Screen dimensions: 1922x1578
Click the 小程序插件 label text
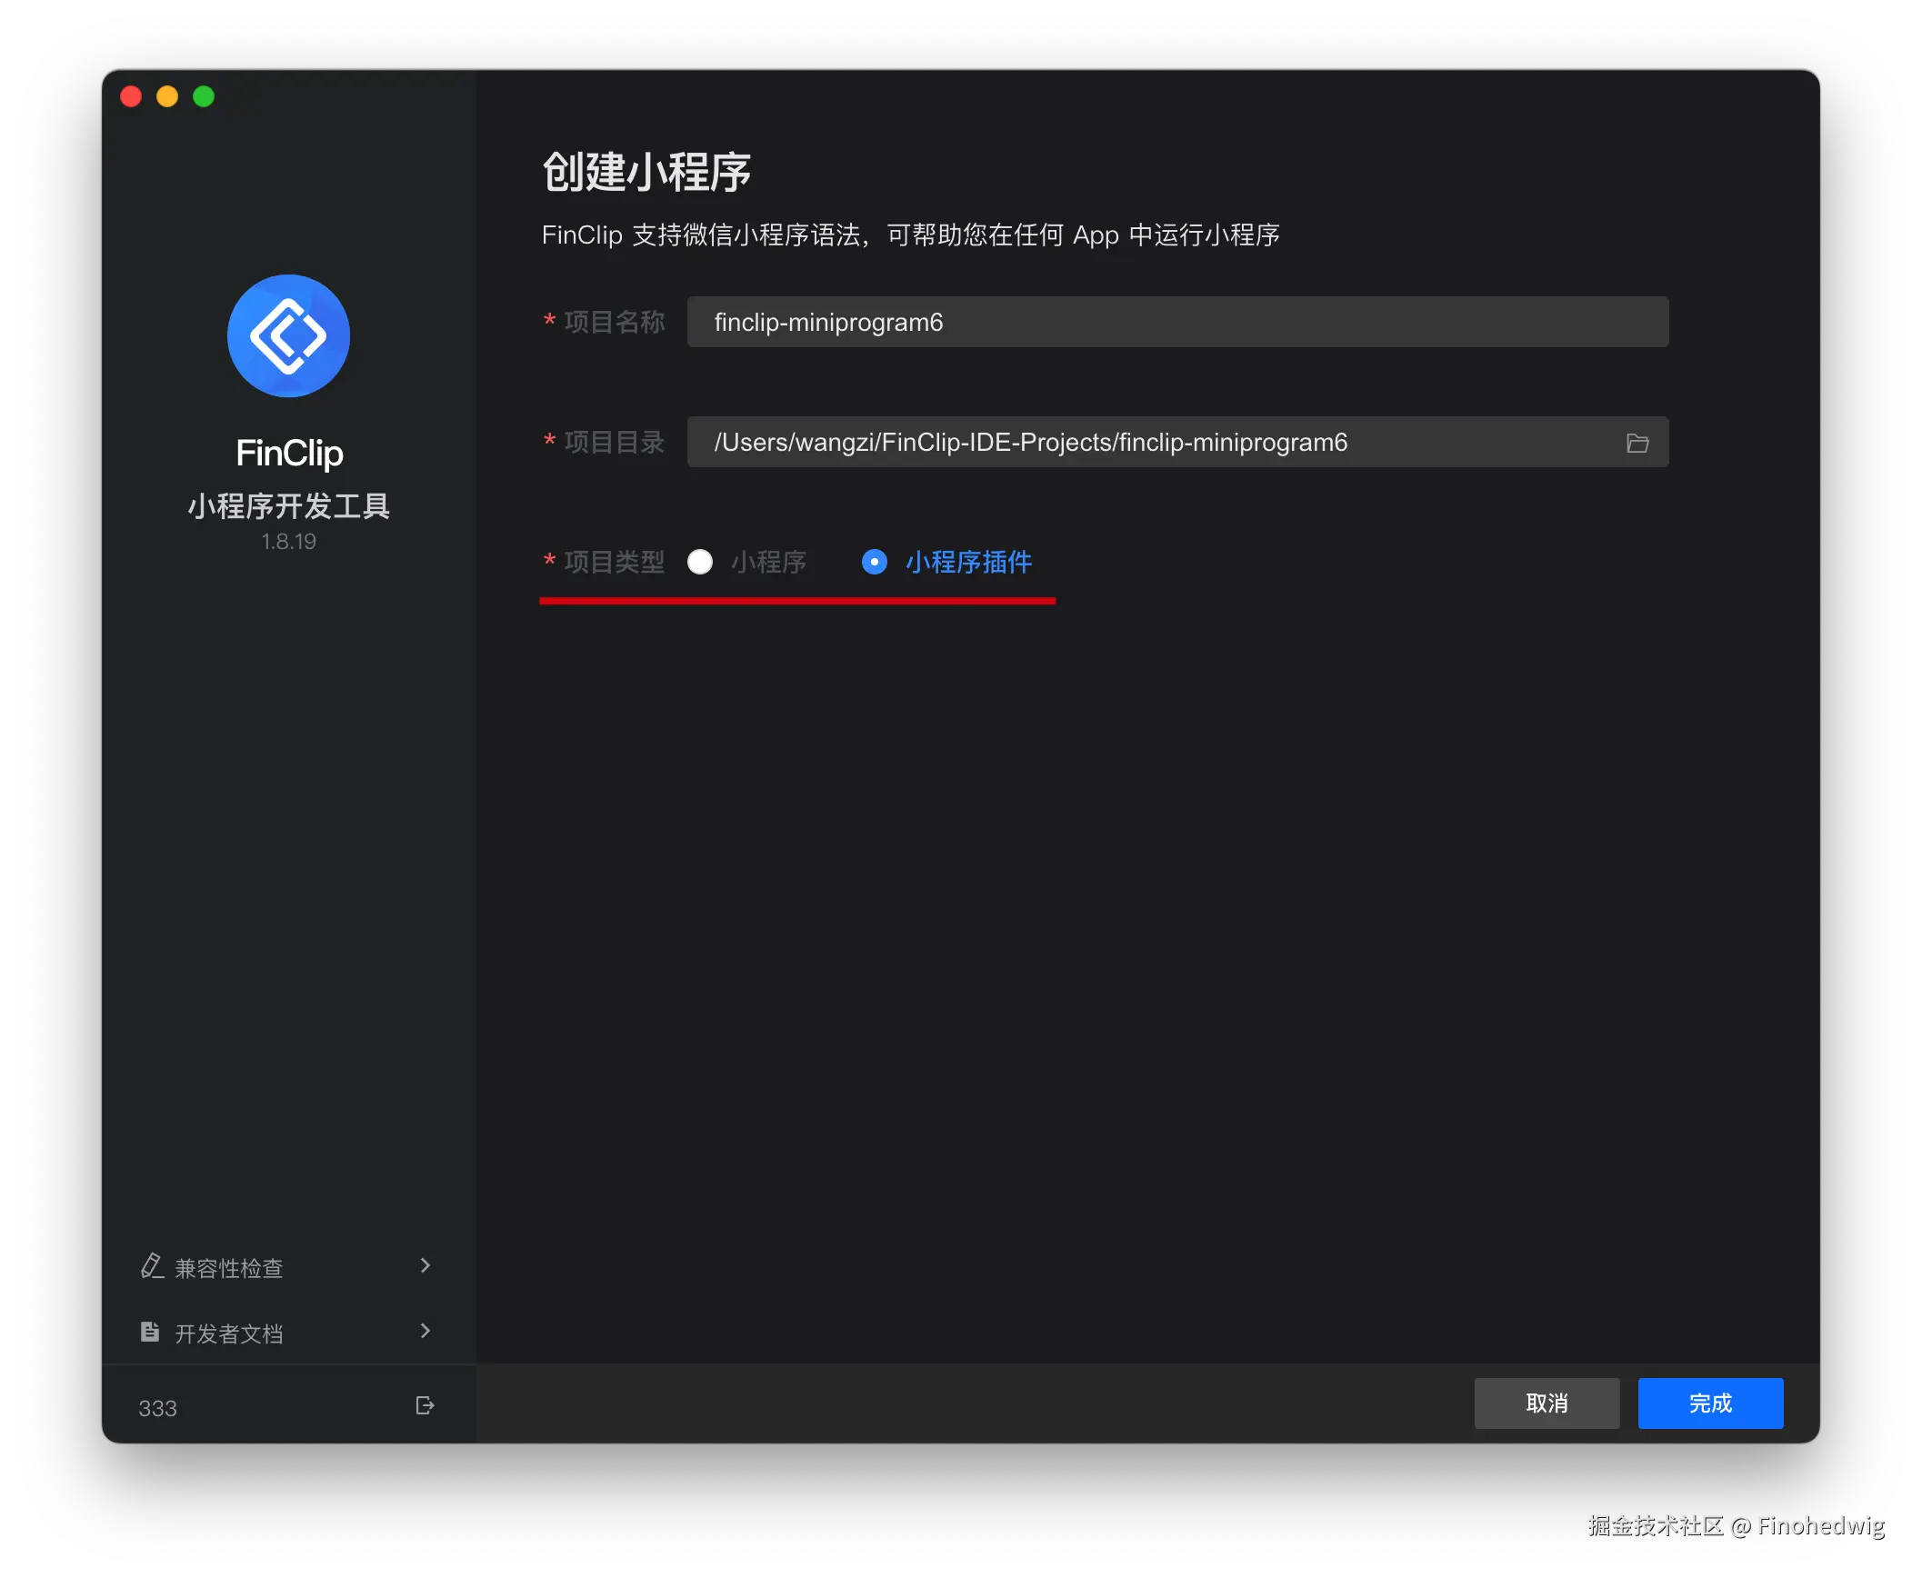point(968,562)
